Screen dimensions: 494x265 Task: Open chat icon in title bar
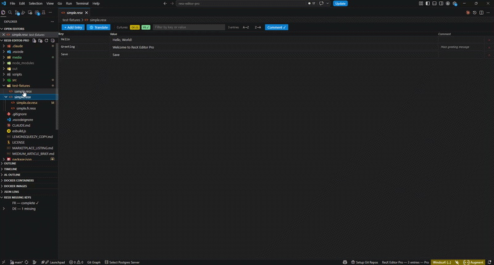pos(321,4)
